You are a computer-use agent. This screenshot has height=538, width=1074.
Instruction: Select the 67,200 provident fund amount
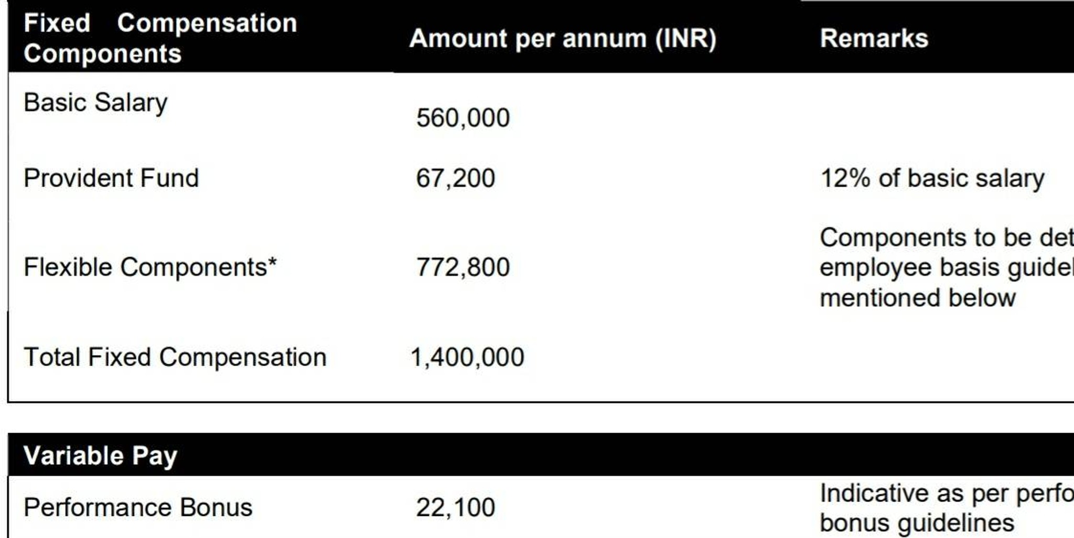click(455, 178)
